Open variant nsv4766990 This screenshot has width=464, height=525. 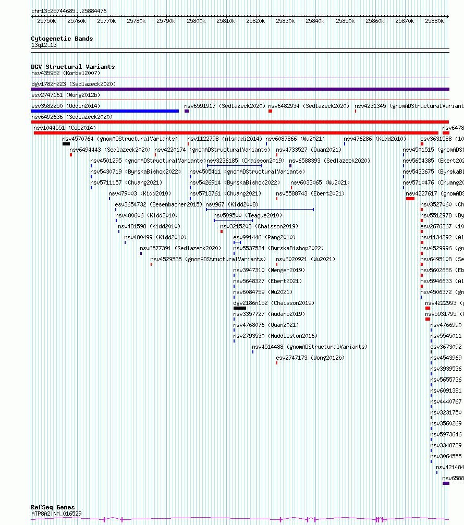[x=446, y=325]
